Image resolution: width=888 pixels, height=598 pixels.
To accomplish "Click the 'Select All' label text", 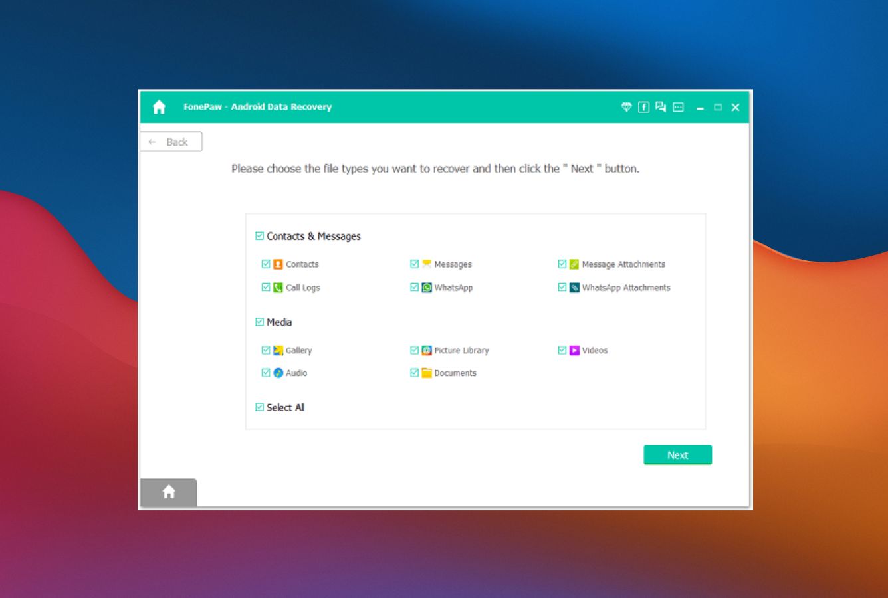I will point(285,407).
